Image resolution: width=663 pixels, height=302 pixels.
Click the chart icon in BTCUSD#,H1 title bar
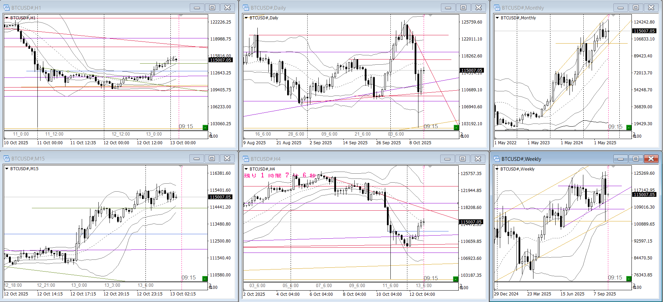[x=7, y=8]
